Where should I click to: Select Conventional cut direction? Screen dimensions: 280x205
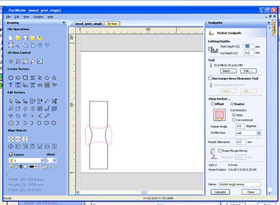(234, 120)
